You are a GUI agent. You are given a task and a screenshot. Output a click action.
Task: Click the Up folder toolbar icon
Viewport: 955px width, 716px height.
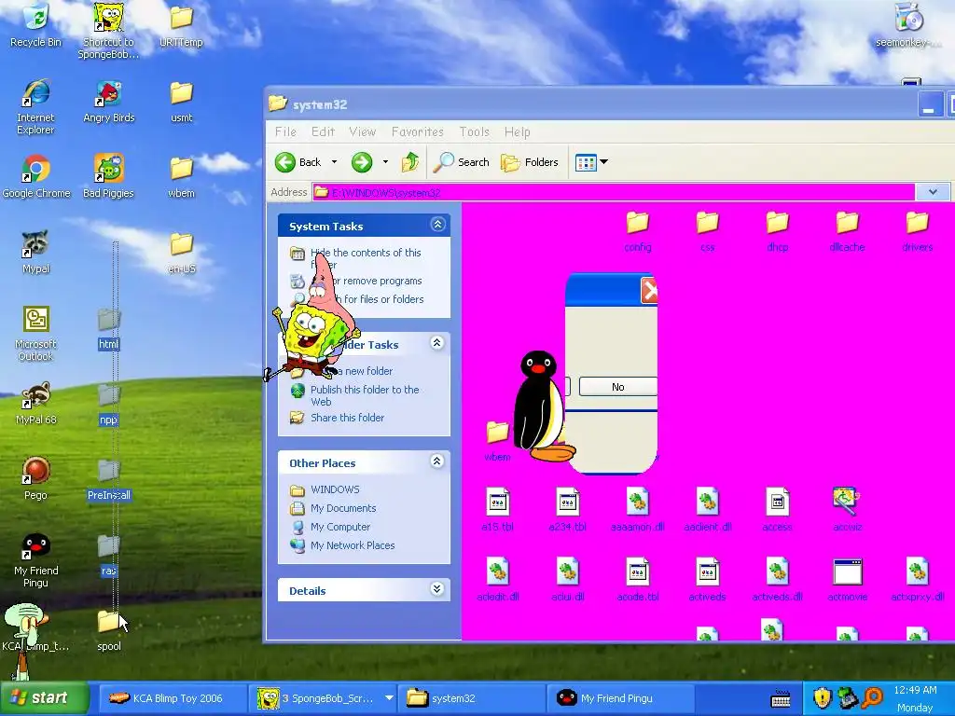[410, 162]
